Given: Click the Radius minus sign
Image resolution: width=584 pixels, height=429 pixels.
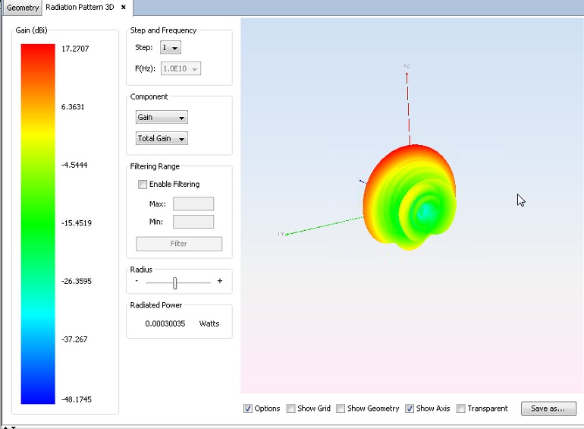Looking at the screenshot, I should [137, 281].
